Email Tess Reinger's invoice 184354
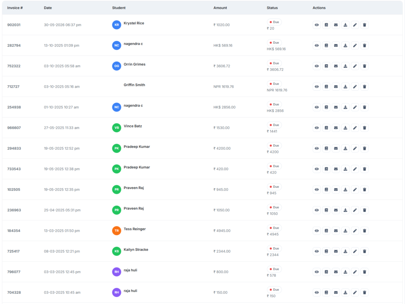 [x=336, y=231]
